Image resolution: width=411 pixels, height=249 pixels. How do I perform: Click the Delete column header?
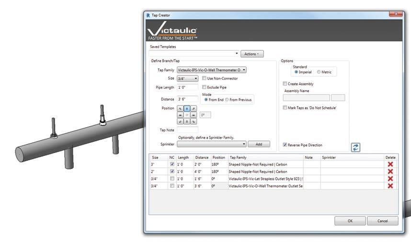(390, 157)
